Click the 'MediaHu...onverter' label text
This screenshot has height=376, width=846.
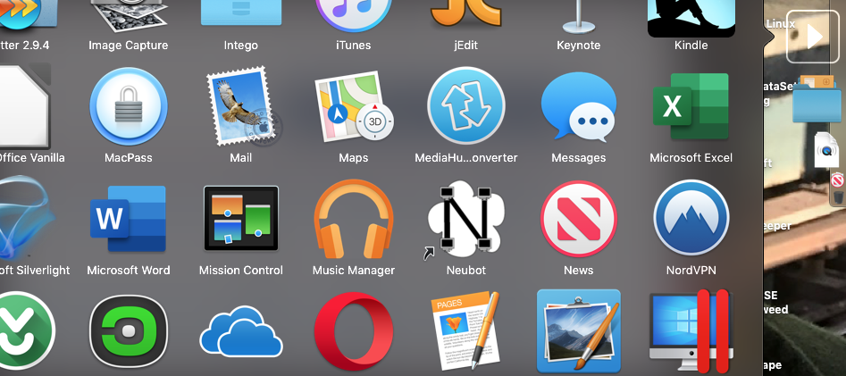(x=466, y=158)
